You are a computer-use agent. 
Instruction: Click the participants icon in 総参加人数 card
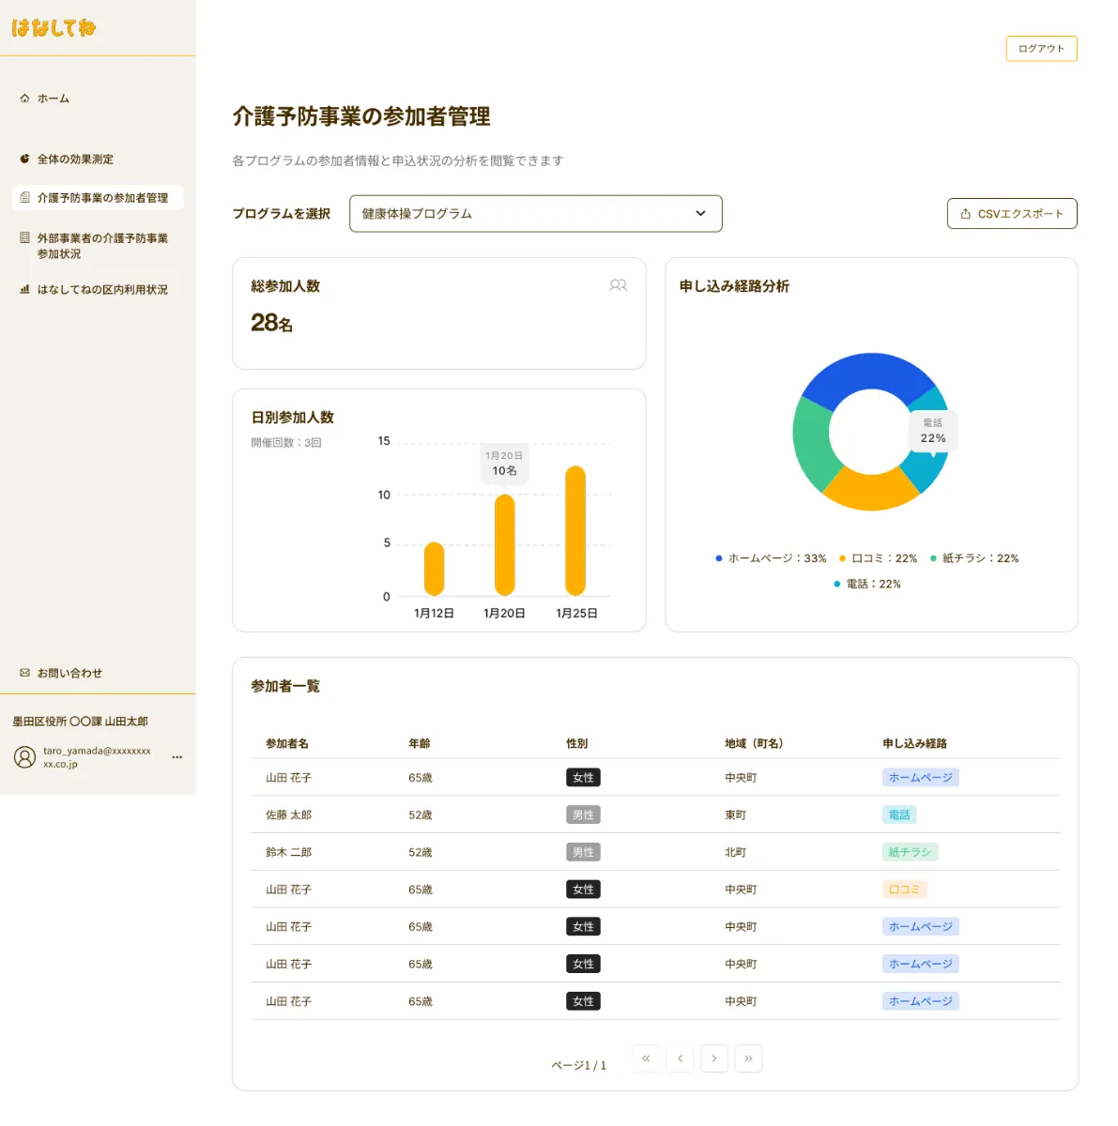click(x=618, y=285)
